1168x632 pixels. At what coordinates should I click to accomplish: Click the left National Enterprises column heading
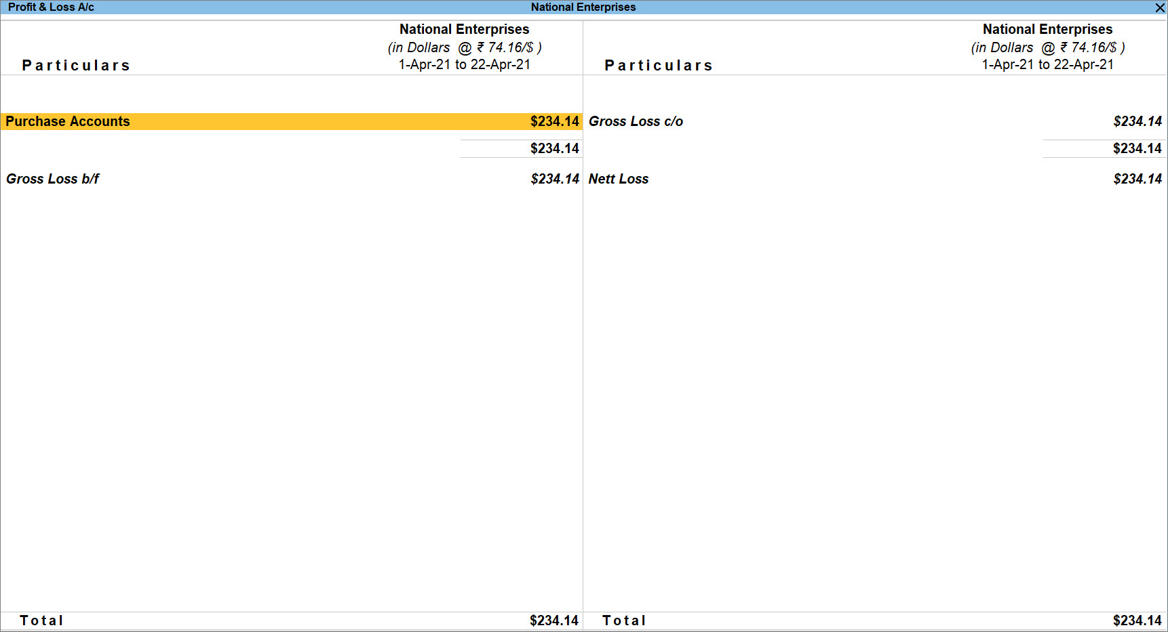coord(464,29)
